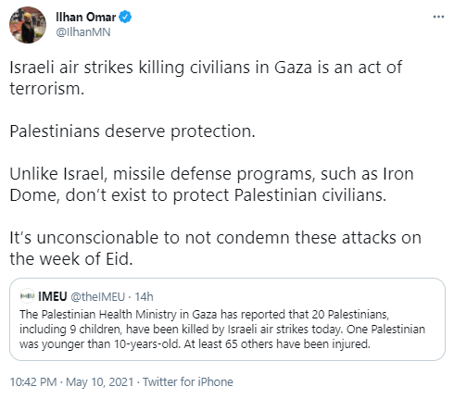Click the May 10, 2021 date

click(x=99, y=382)
